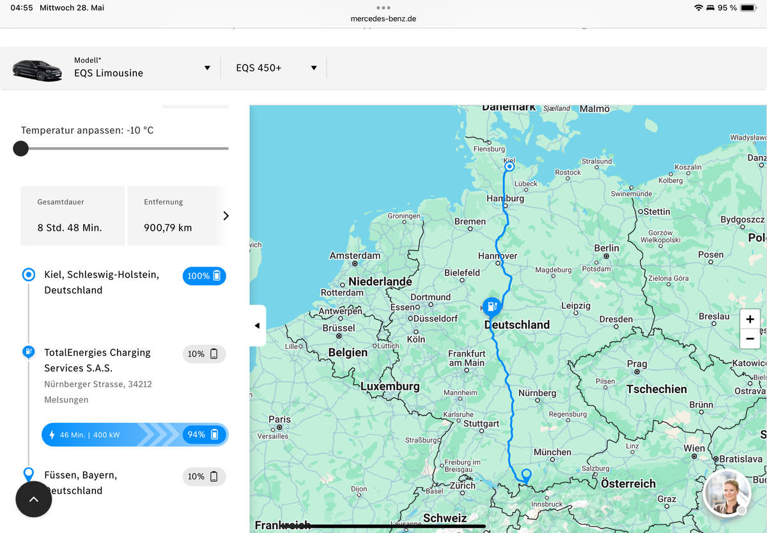The width and height of the screenshot is (767, 533).
Task: Open the EQS 450+ variant dropdown
Action: [276, 68]
